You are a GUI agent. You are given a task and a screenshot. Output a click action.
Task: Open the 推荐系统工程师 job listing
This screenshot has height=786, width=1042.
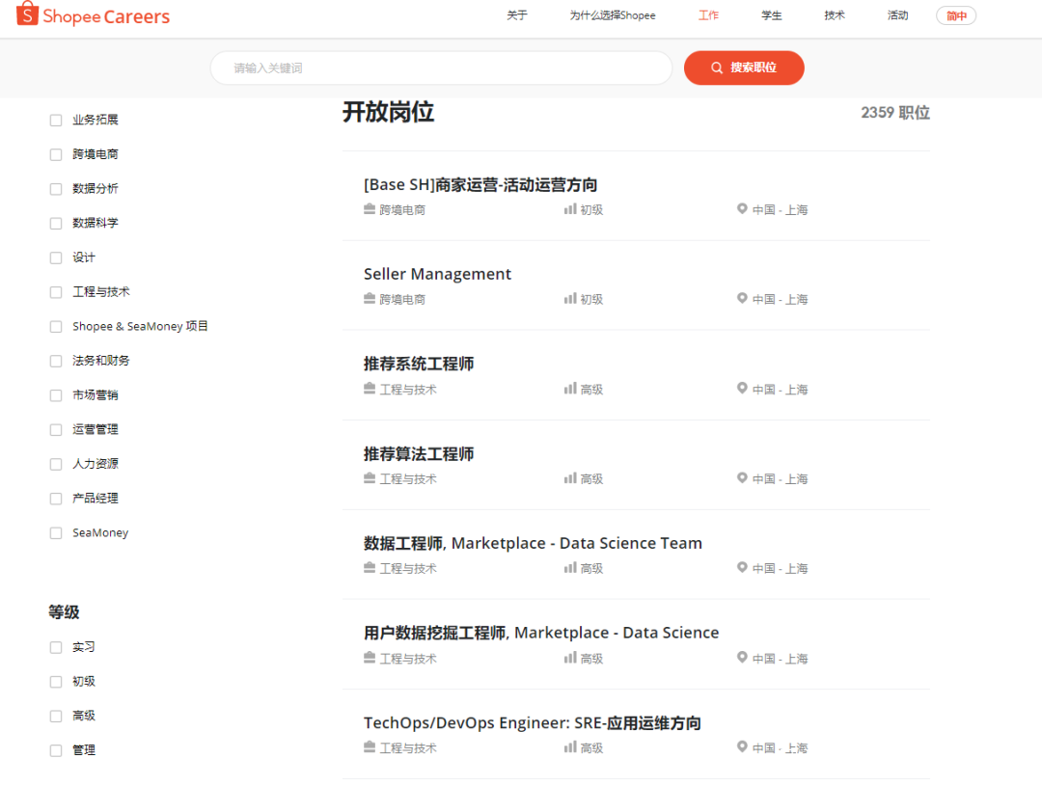(x=419, y=365)
